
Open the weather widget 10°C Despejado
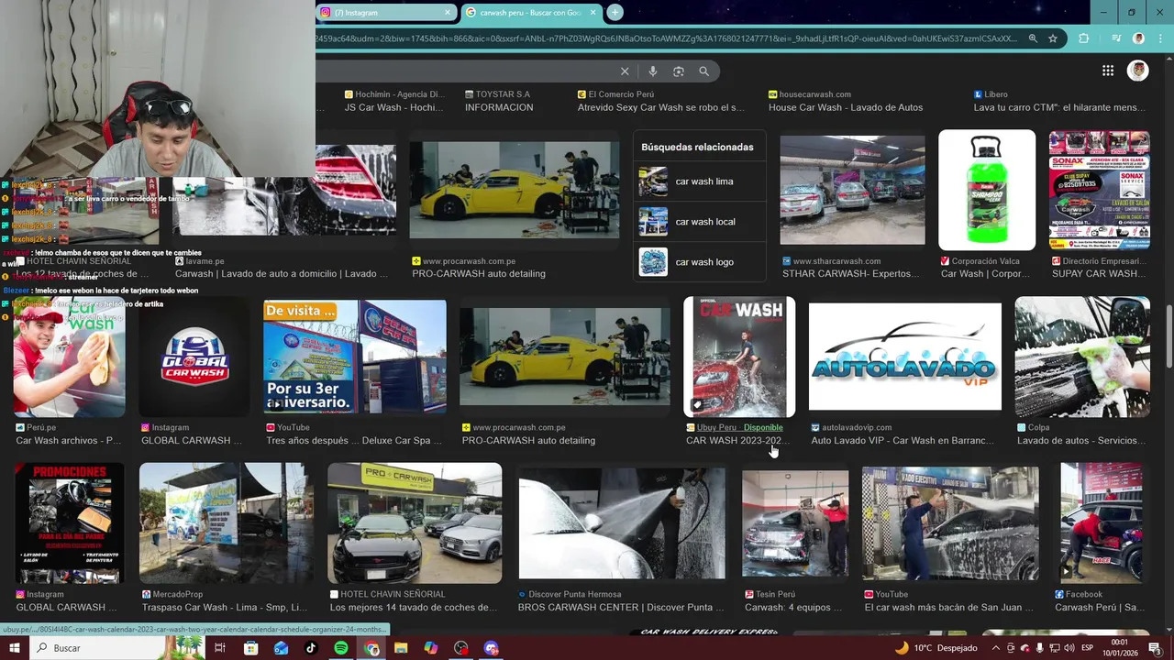tap(936, 648)
